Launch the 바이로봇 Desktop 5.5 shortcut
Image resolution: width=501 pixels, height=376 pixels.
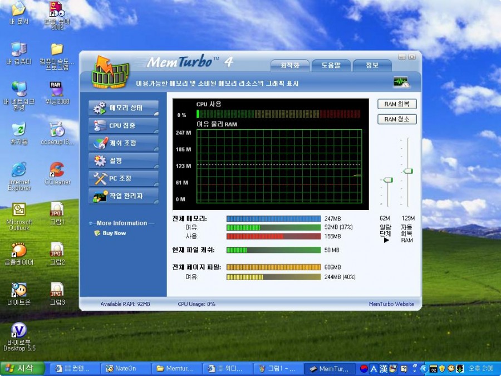click(x=19, y=336)
